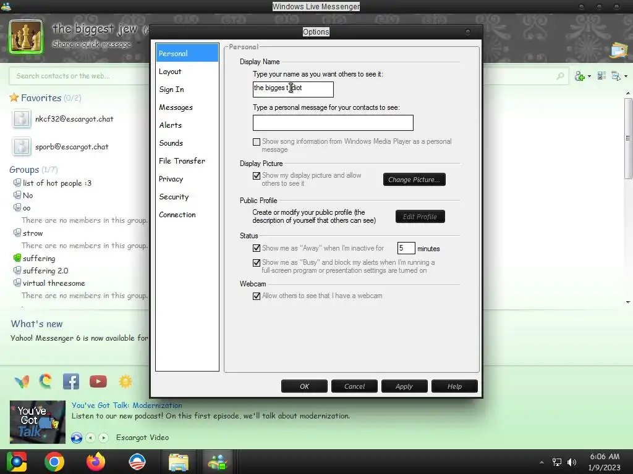Open the virtual threesome group
Screen dimensions: 633x474
54,283
